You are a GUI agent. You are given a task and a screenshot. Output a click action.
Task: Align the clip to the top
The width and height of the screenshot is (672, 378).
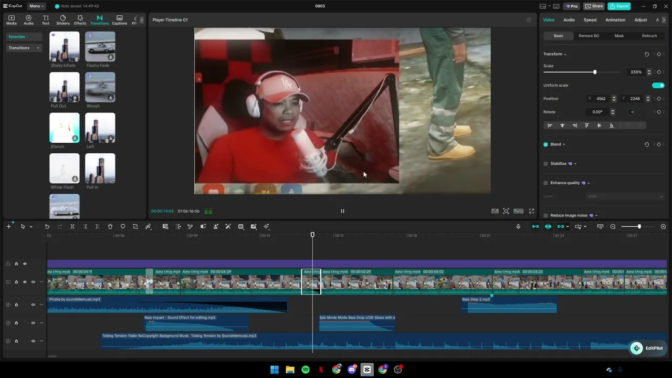point(586,125)
